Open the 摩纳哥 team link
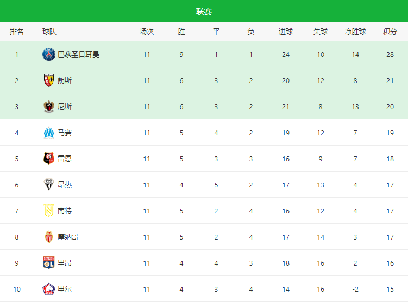 click(68, 237)
